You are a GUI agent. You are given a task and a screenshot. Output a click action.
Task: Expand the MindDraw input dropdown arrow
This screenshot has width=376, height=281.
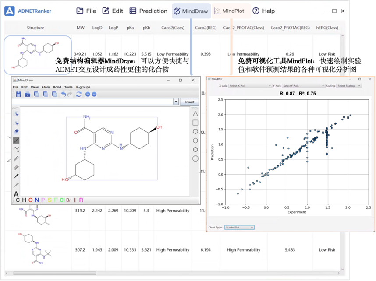click(x=176, y=102)
